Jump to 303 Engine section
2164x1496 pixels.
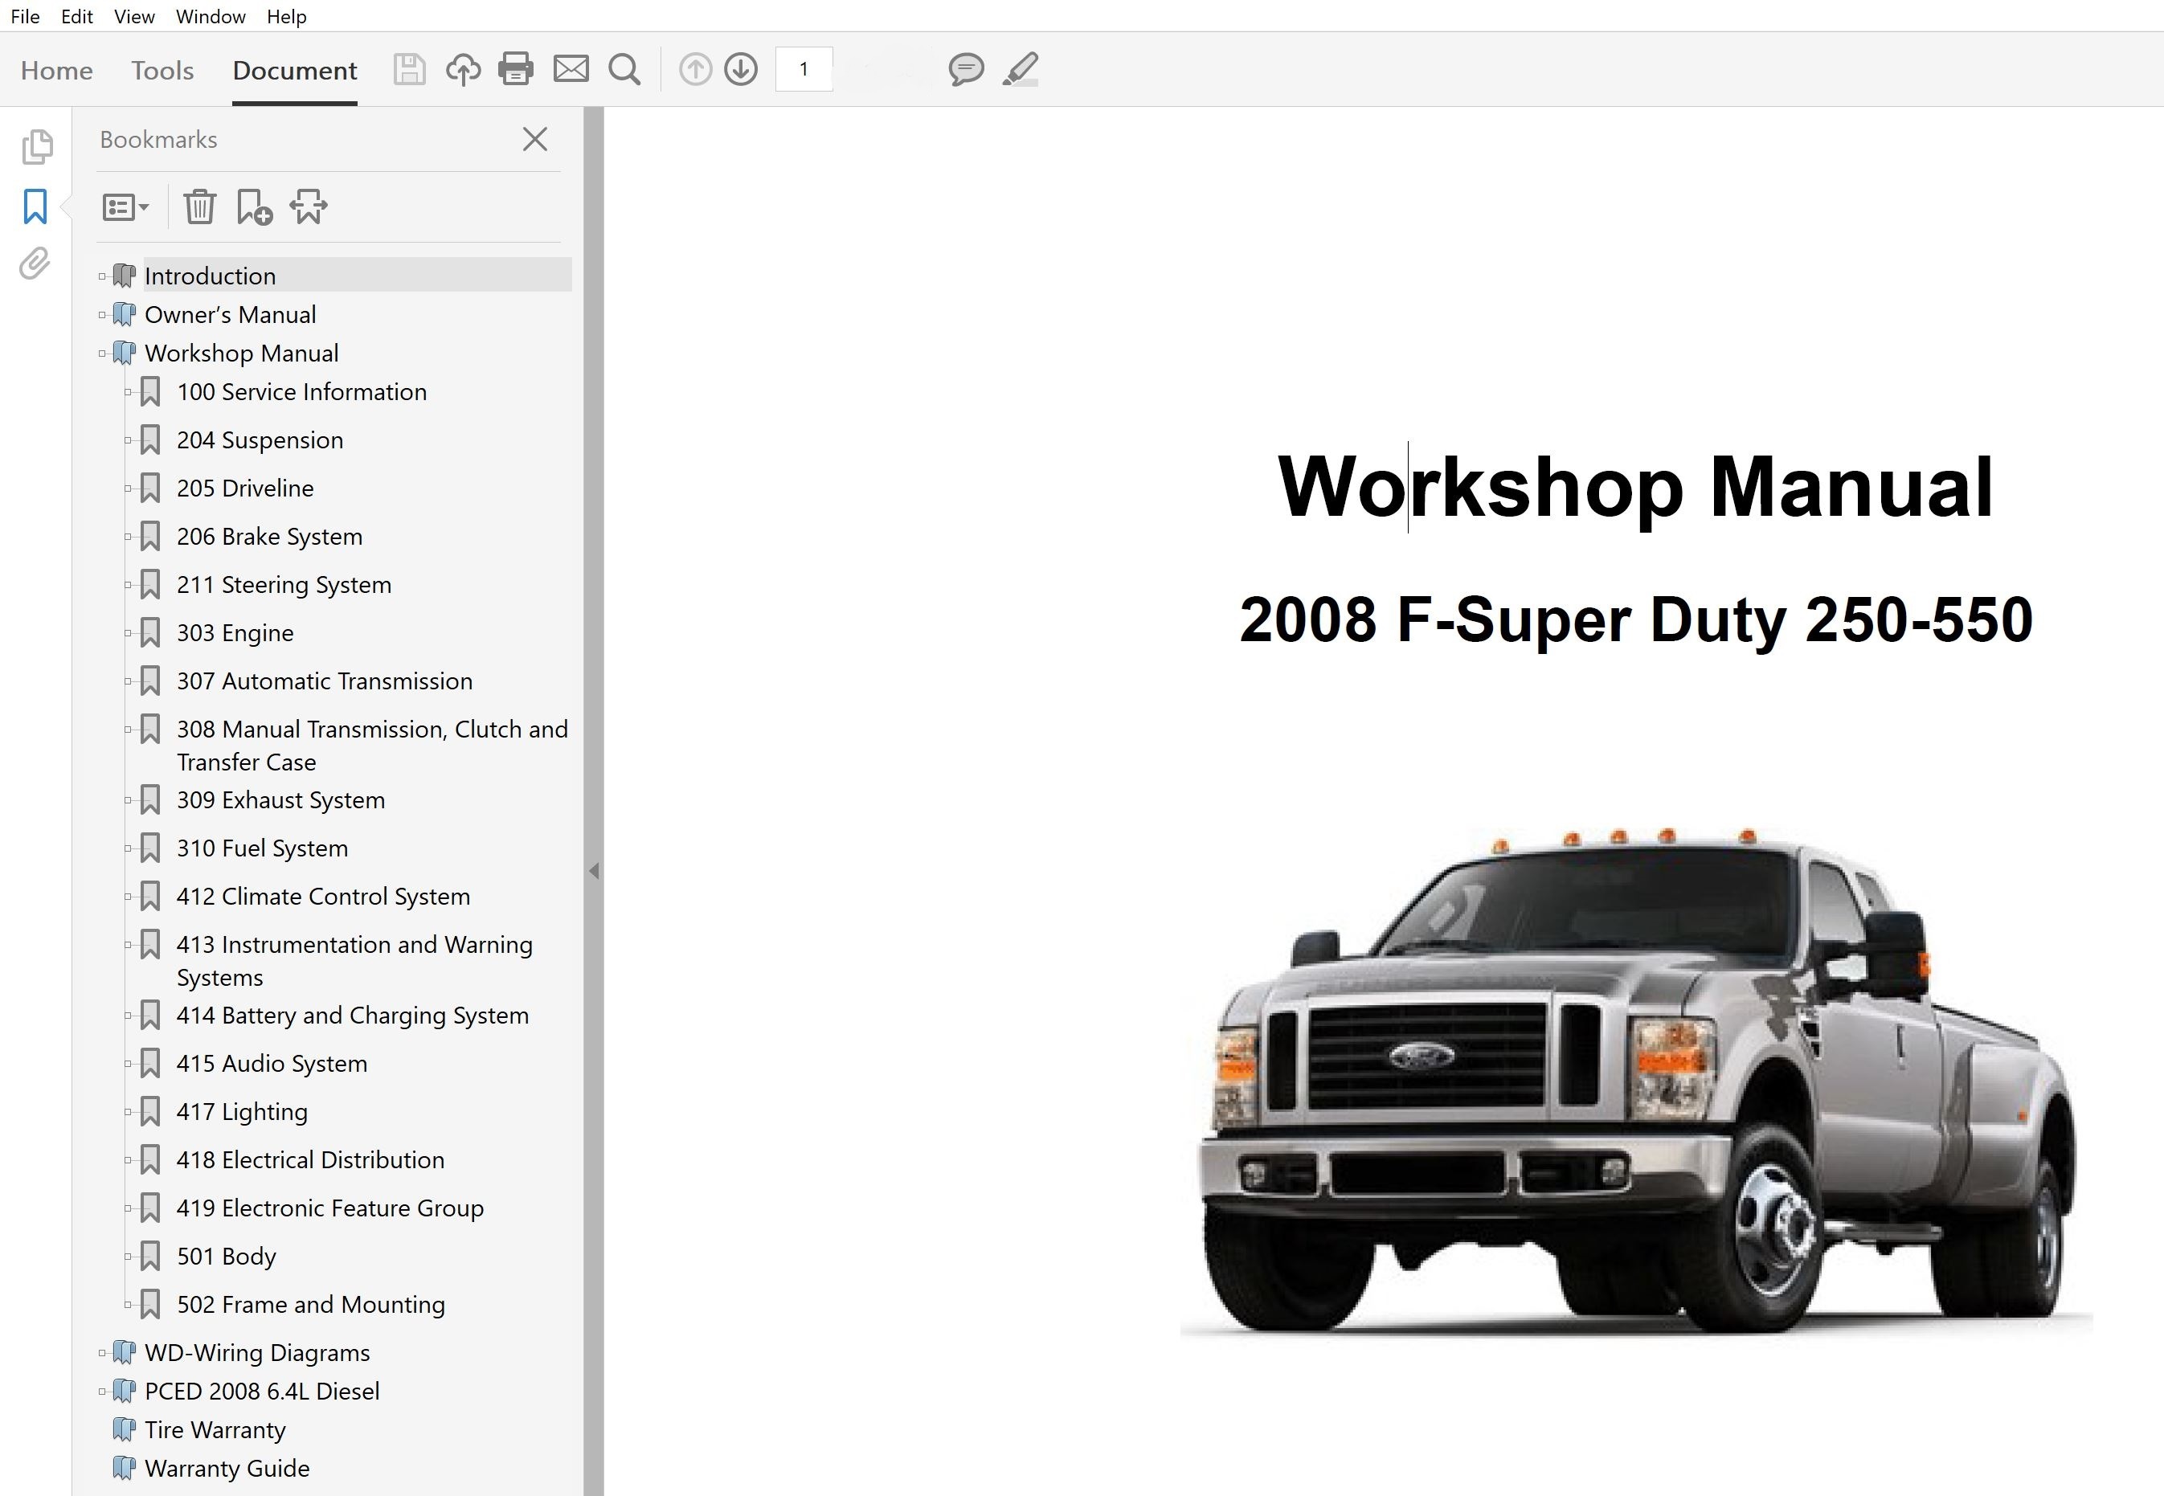(235, 633)
